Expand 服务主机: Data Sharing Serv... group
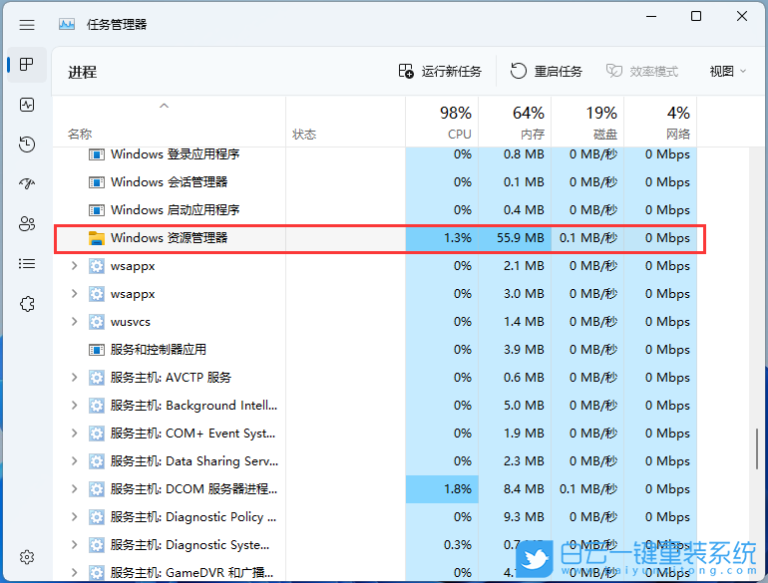Viewport: 768px width, 583px height. click(x=75, y=461)
